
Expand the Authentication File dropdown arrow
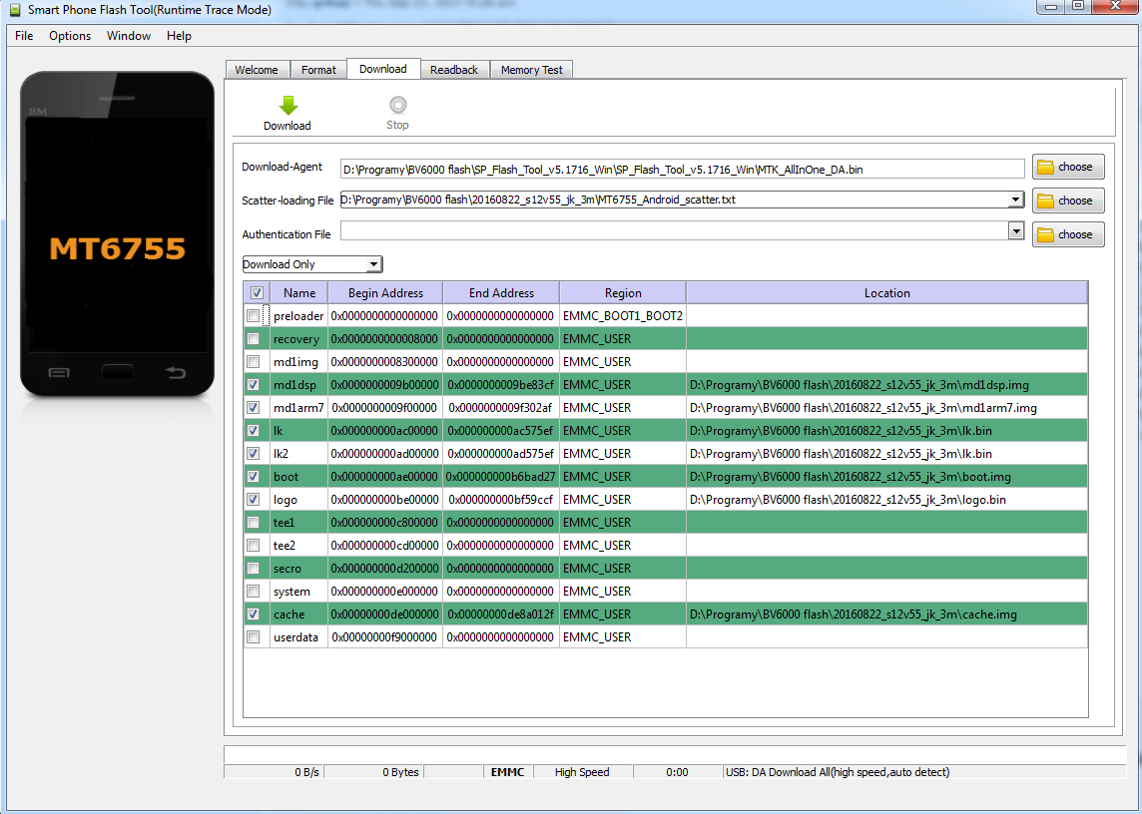click(x=1016, y=231)
